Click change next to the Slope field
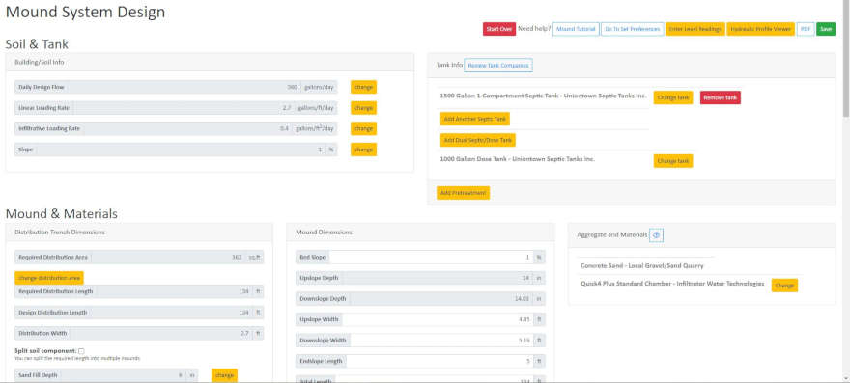The height and width of the screenshot is (383, 850). pyautogui.click(x=363, y=150)
